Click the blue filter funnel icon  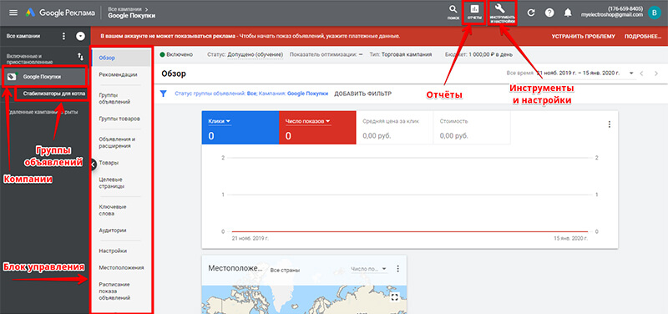163,94
